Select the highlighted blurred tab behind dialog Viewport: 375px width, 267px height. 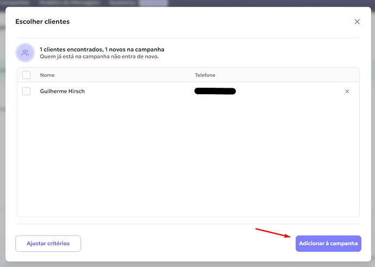[x=153, y=3]
